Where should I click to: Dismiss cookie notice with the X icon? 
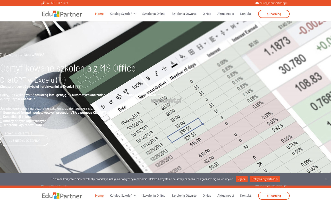point(326,179)
